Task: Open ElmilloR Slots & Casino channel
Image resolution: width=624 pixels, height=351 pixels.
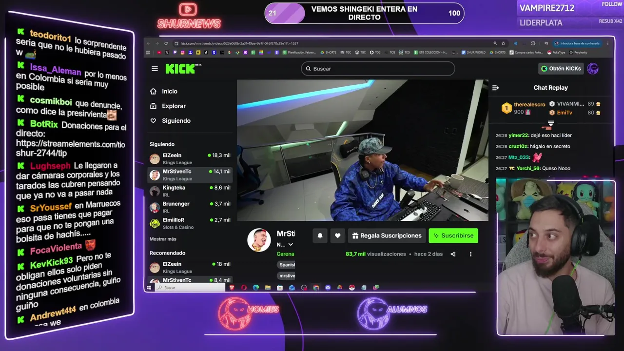Action: click(190, 223)
